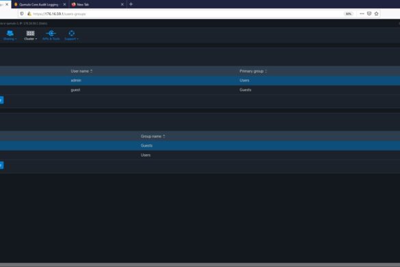400x267 pixels.
Task: Click the blue button below users table
Action: [1, 100]
